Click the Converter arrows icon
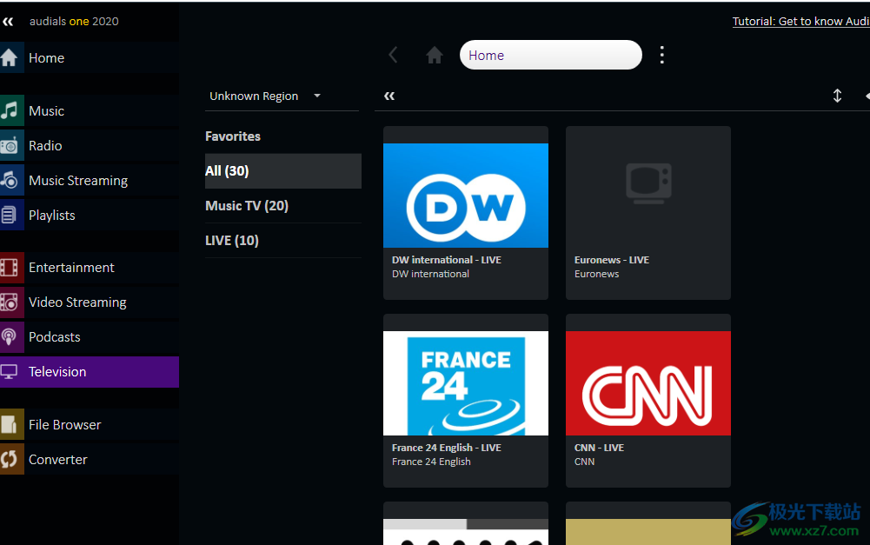870x545 pixels. click(x=10, y=459)
